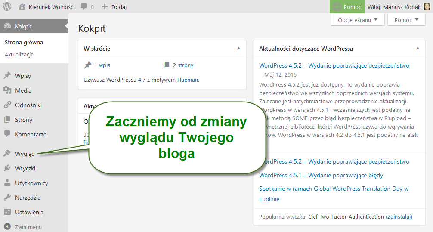Click the pin icon beside 1 wpis
433x232 pixels.
pos(87,65)
